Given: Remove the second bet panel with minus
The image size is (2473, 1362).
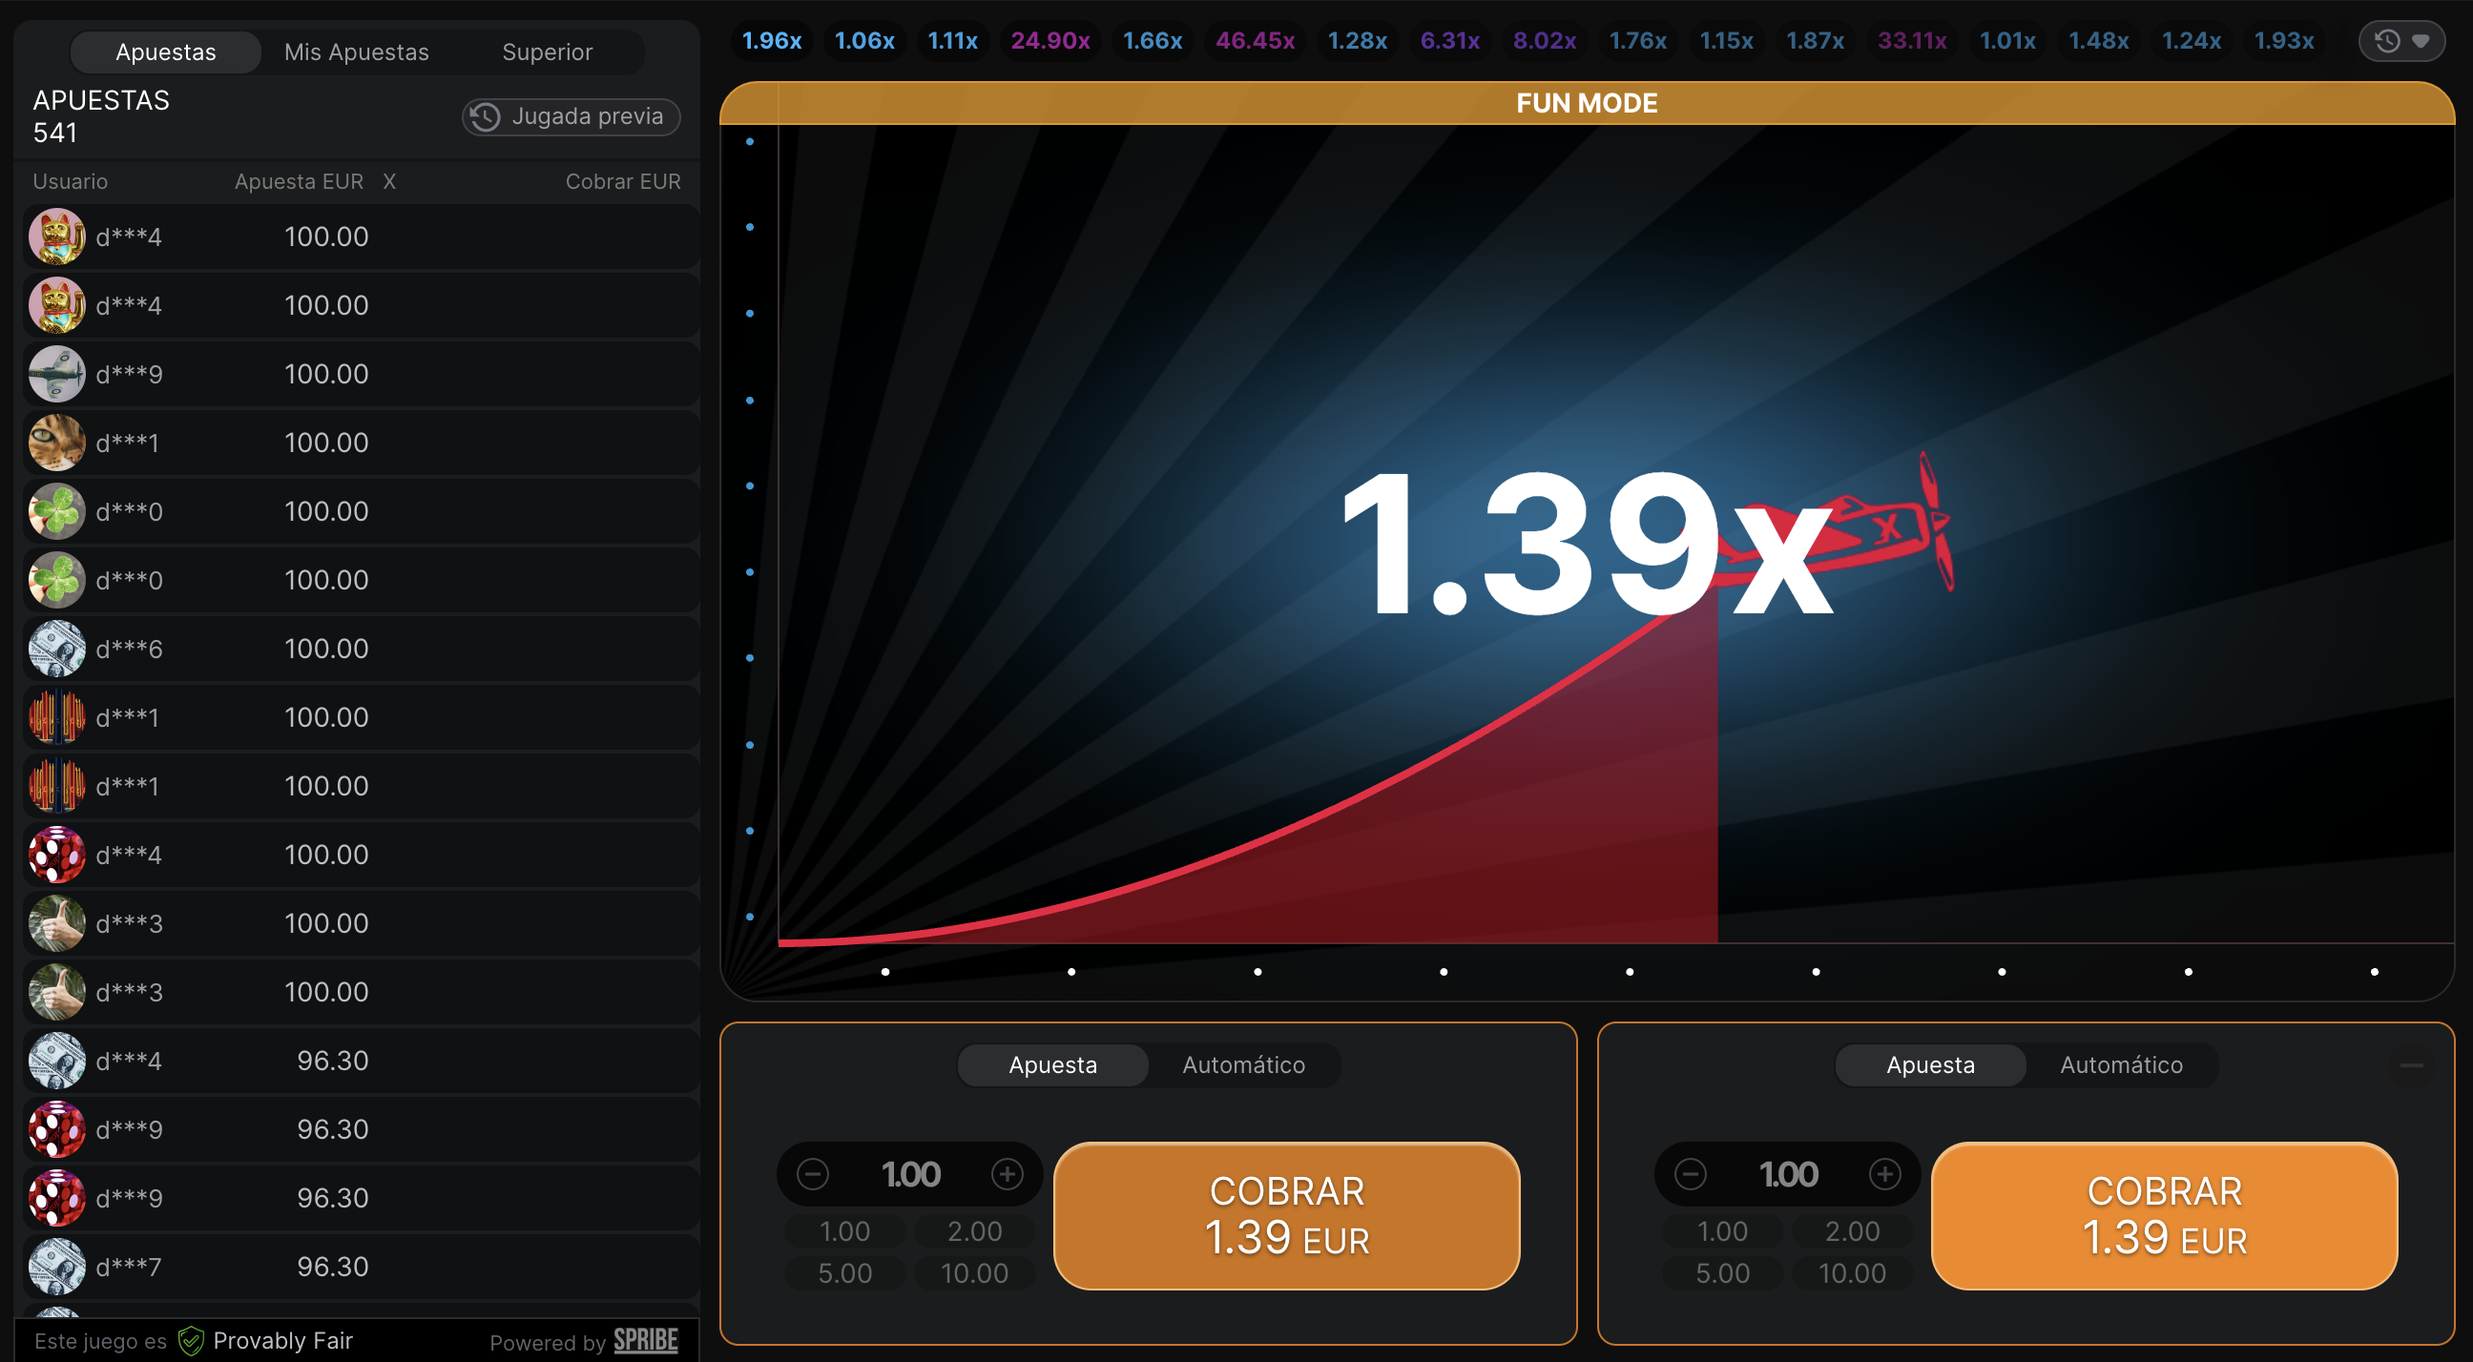Looking at the screenshot, I should click(x=2411, y=1064).
